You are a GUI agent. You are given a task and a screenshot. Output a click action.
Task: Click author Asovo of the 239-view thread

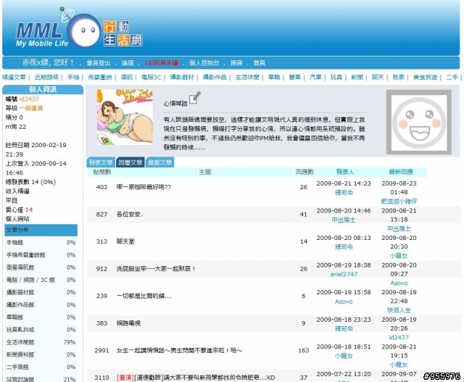pyautogui.click(x=344, y=302)
